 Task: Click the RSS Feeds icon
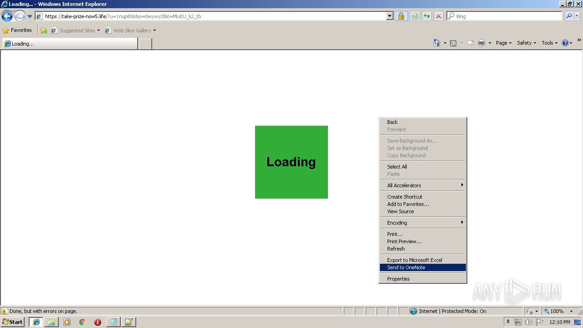(453, 43)
